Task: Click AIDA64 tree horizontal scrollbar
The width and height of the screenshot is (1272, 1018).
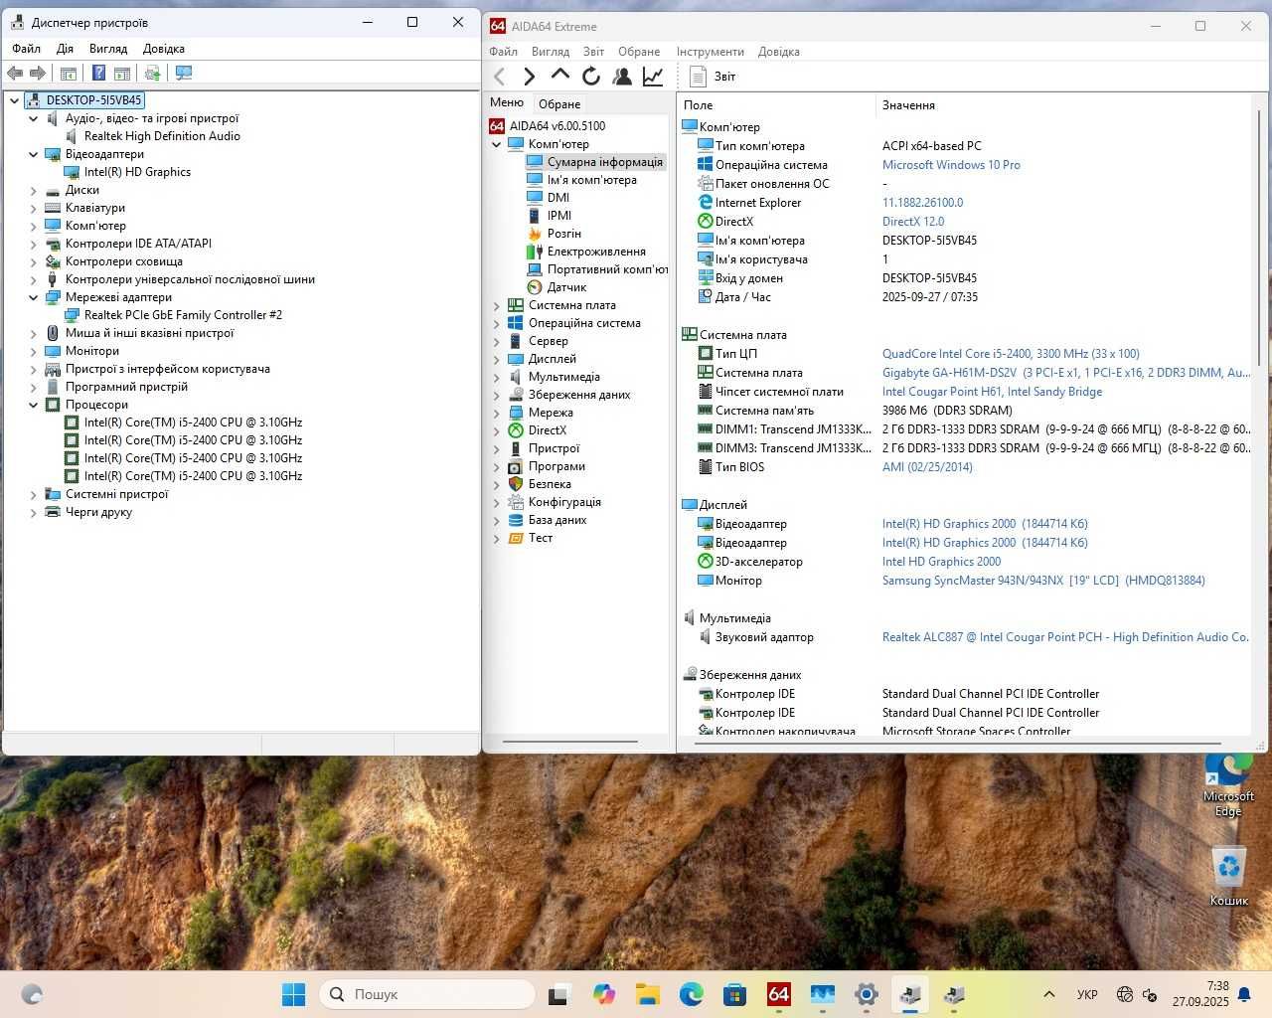Action: tap(570, 742)
